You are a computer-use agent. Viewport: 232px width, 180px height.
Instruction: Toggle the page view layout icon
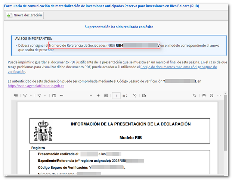click(x=142, y=96)
